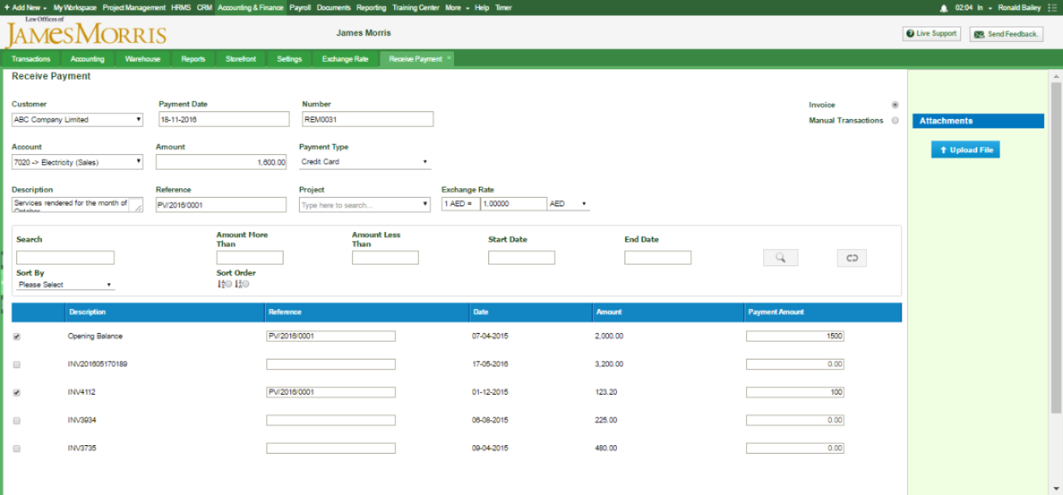Click the Payment Date field 18-11-2016
The height and width of the screenshot is (495, 1063).
224,119
